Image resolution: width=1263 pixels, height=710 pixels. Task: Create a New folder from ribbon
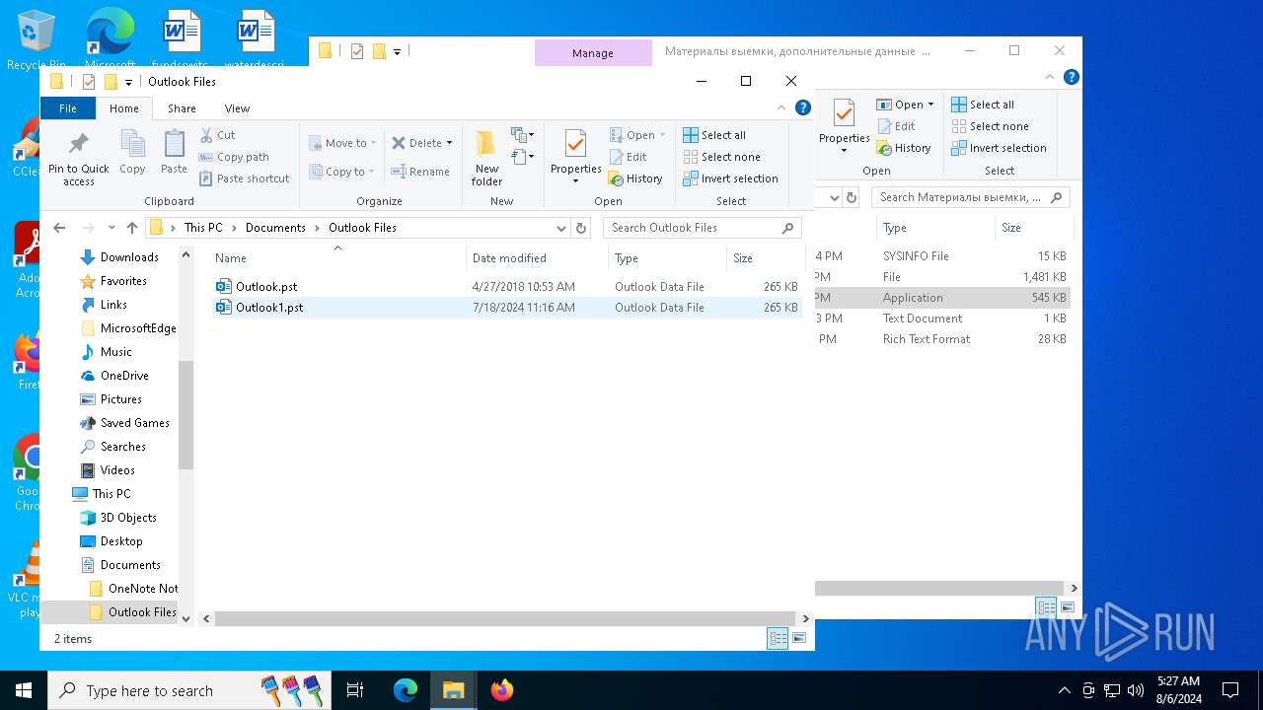coord(486,158)
